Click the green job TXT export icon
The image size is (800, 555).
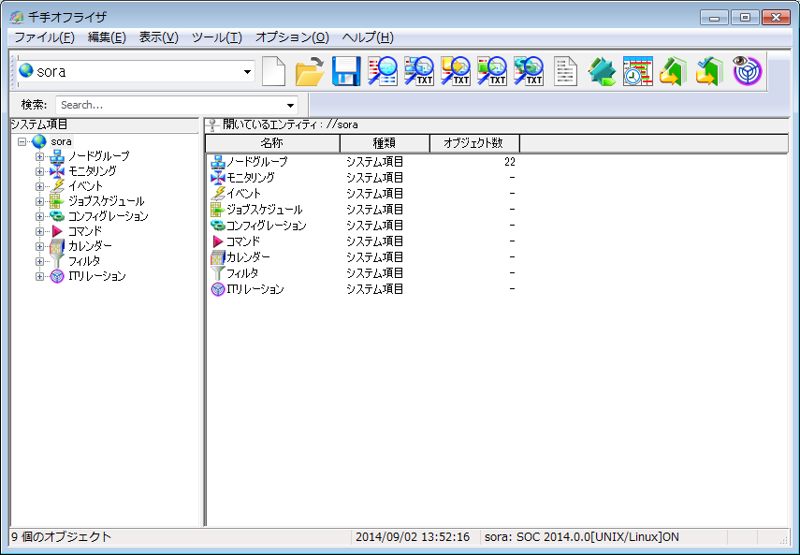[x=492, y=71]
